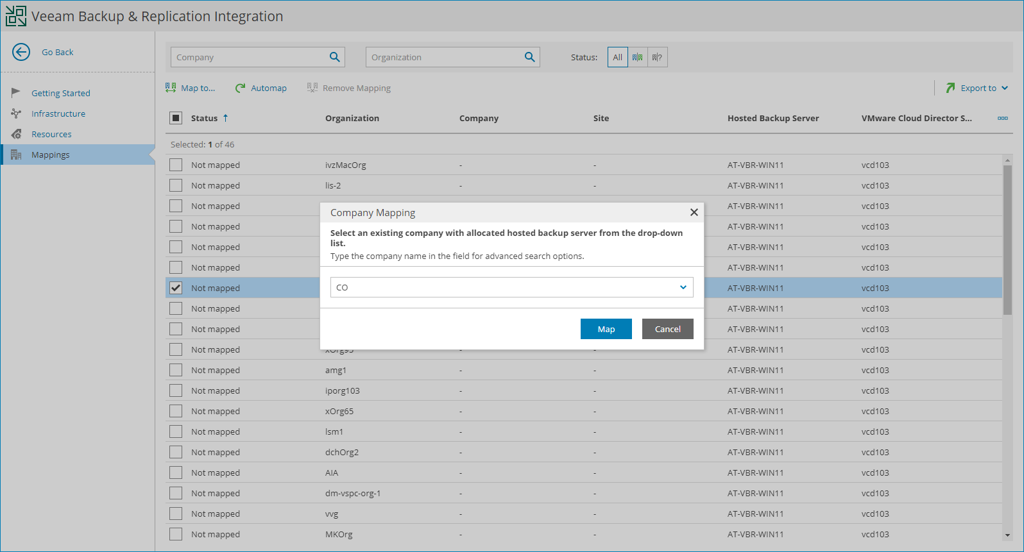Uncheck the selected highlighted row checkbox

[176, 288]
